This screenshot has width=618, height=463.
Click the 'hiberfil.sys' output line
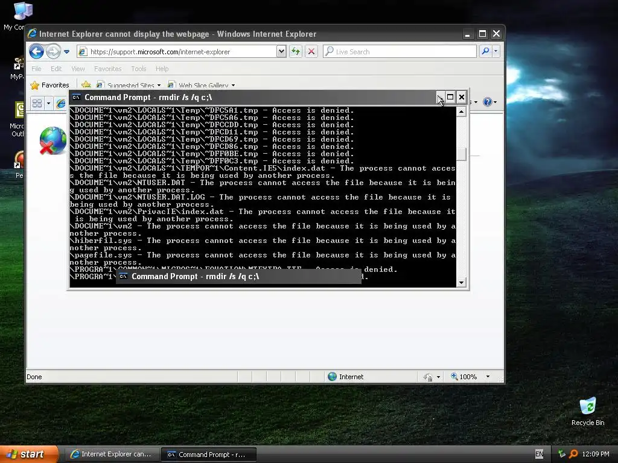tap(263, 244)
